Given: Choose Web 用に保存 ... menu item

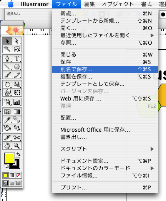Looking at the screenshot, I should (x=105, y=99).
